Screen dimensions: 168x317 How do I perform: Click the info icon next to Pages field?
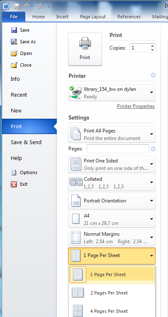(x=153, y=149)
